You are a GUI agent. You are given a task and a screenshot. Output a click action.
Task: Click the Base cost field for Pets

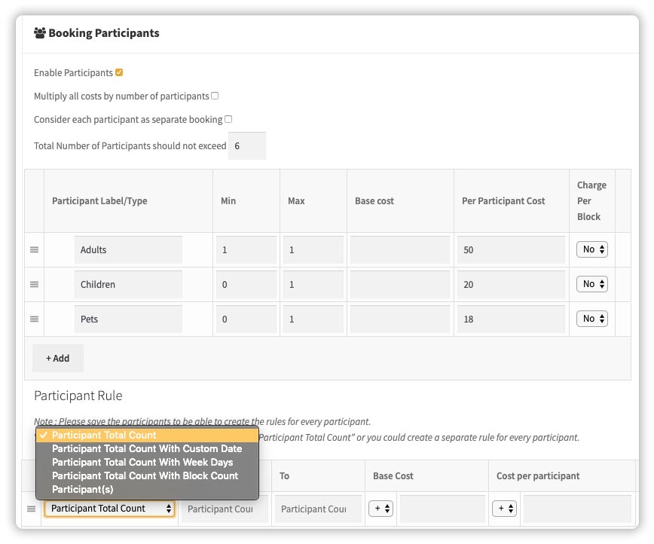(x=400, y=319)
